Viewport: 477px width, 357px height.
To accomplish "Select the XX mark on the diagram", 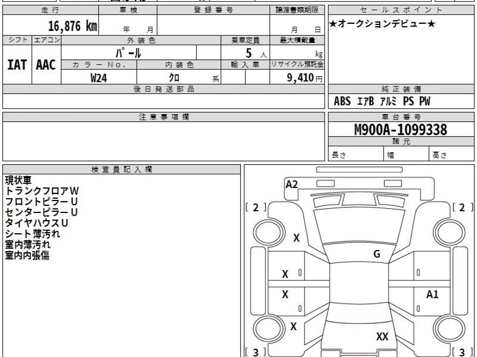I will 382,337.
